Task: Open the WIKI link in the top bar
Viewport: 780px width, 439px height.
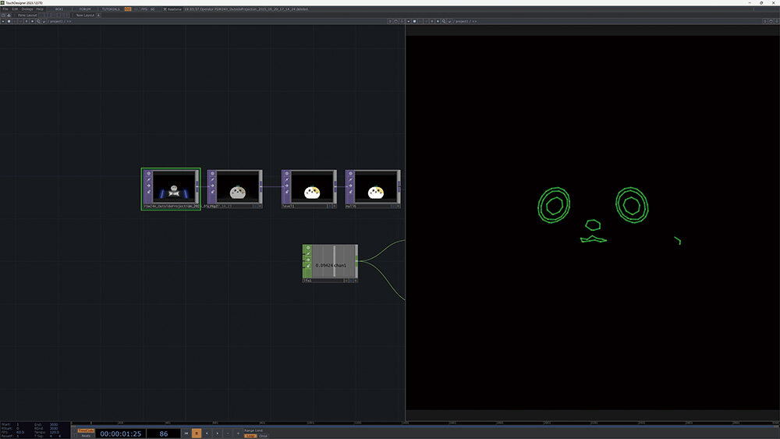Action: click(x=58, y=9)
